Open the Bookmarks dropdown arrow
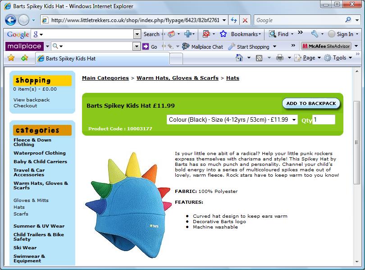This screenshot has width=365, height=270. tap(260, 34)
